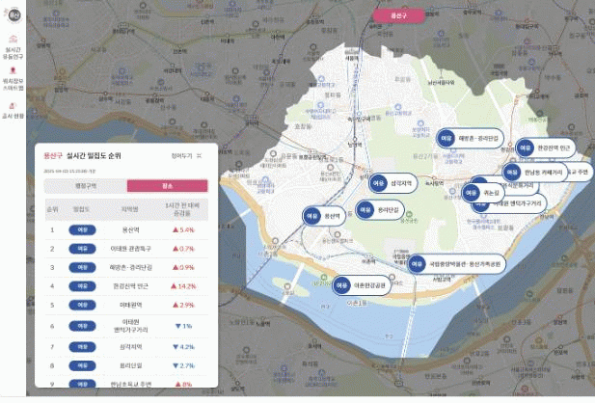The image size is (595, 403).
Task: Switch to the 행정구역 tab
Action: pyautogui.click(x=86, y=185)
